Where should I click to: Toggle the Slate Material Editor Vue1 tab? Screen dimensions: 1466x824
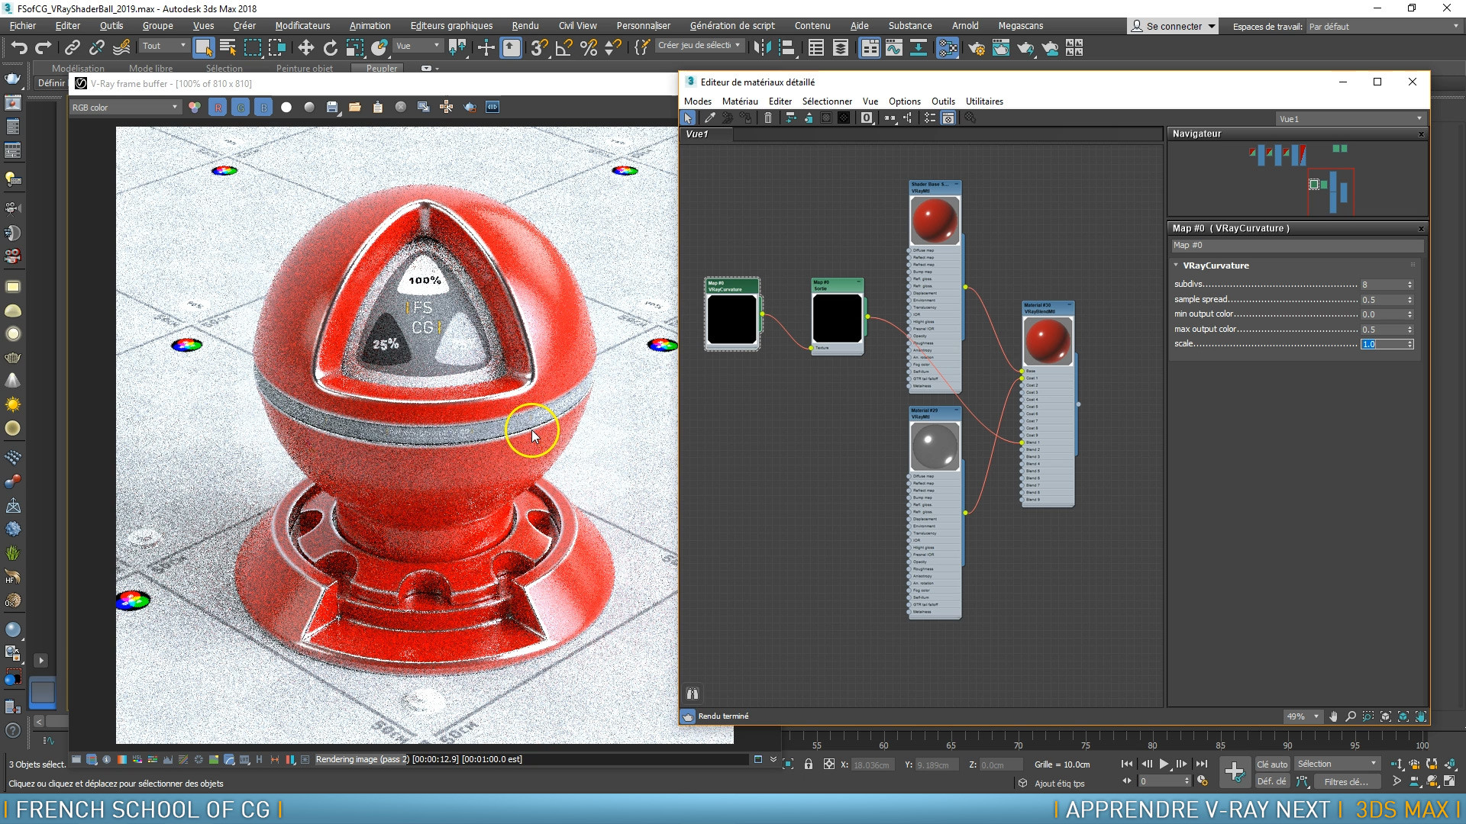[x=699, y=134]
